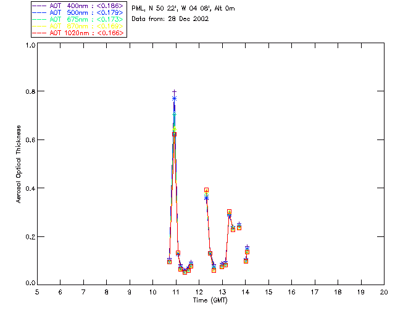Click the x-axis label 20
The image size is (395, 316).
384,292
